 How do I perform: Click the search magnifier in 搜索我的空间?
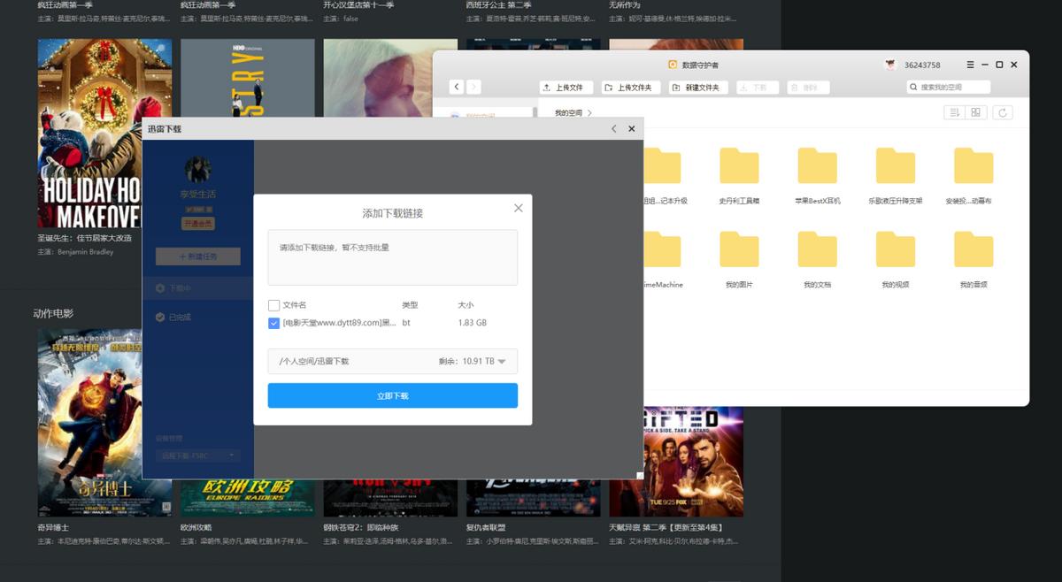(914, 87)
